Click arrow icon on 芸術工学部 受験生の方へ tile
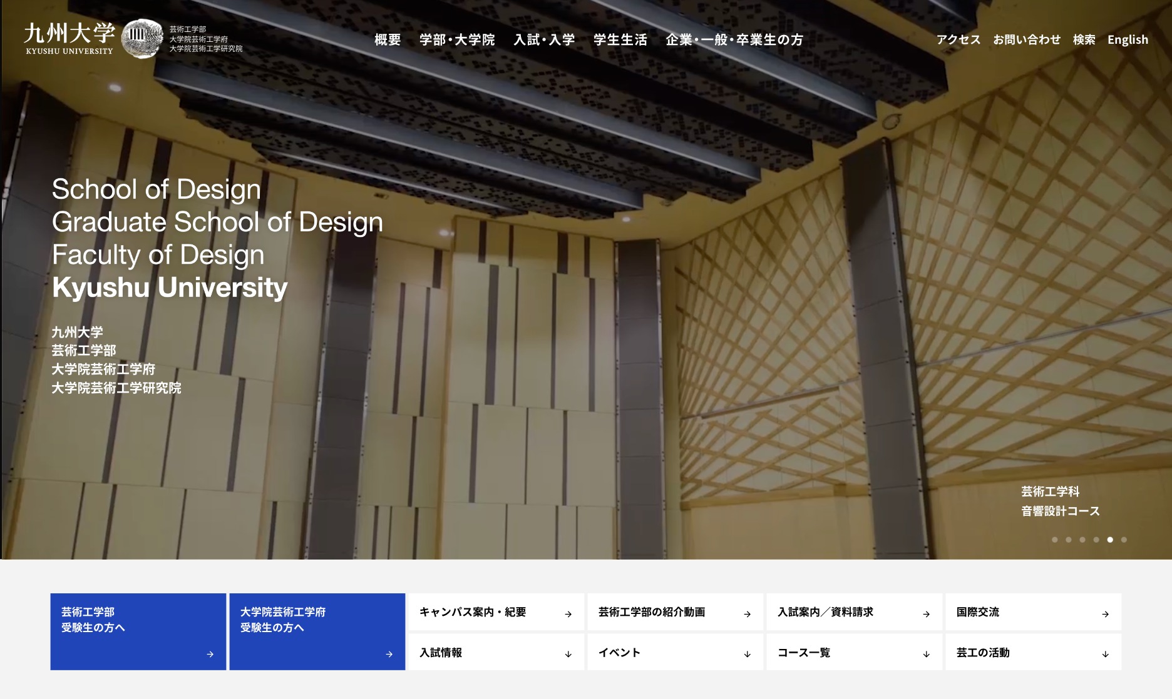This screenshot has width=1172, height=699. click(x=210, y=654)
